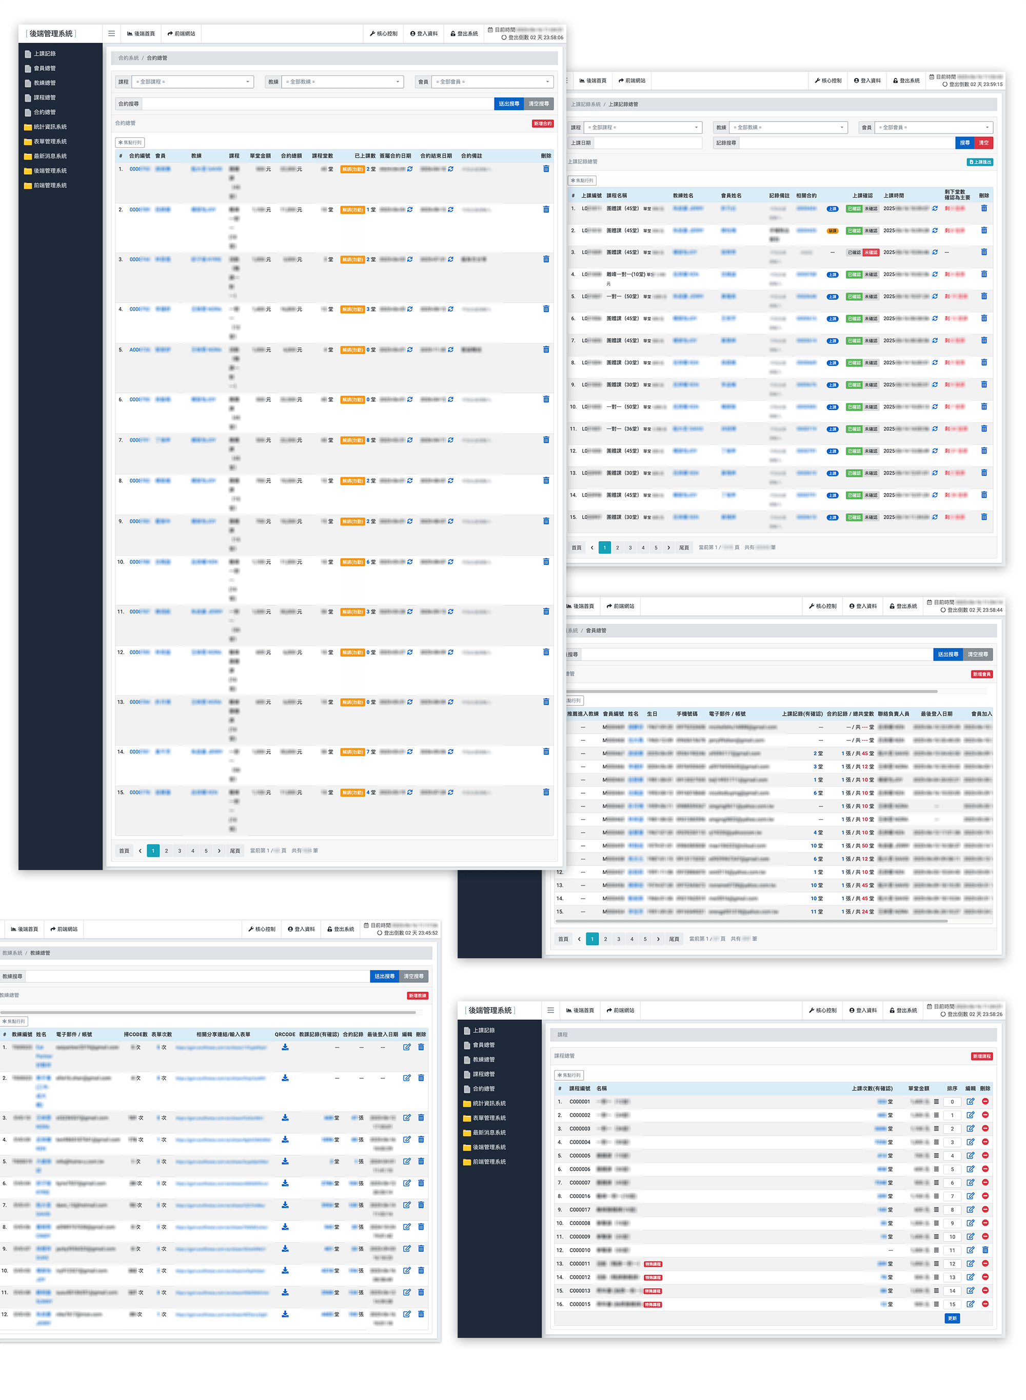Click hamburger menu icon beside 後端管理系統 in contract window
This screenshot has height=1400, width=1026.
point(111,33)
